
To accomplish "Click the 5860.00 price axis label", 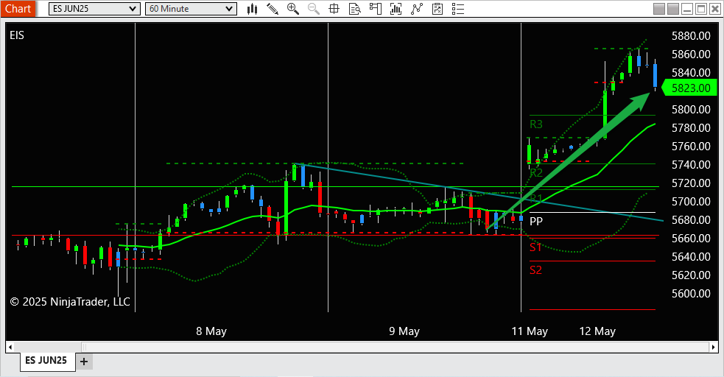I will click(x=691, y=54).
